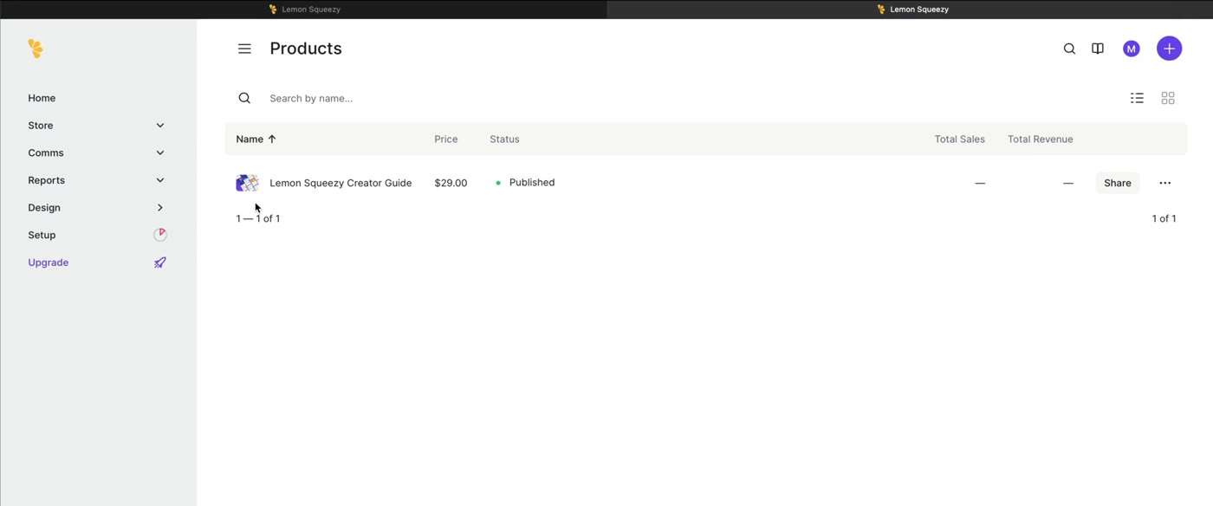Viewport: 1213px width, 506px height.
Task: Open the Store menu item
Action: [41, 126]
